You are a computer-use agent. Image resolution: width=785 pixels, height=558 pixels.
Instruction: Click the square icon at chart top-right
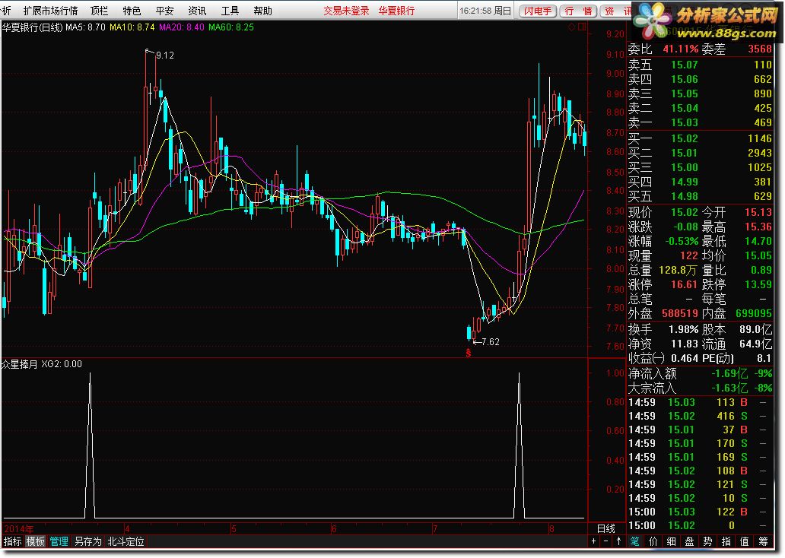click(x=582, y=27)
